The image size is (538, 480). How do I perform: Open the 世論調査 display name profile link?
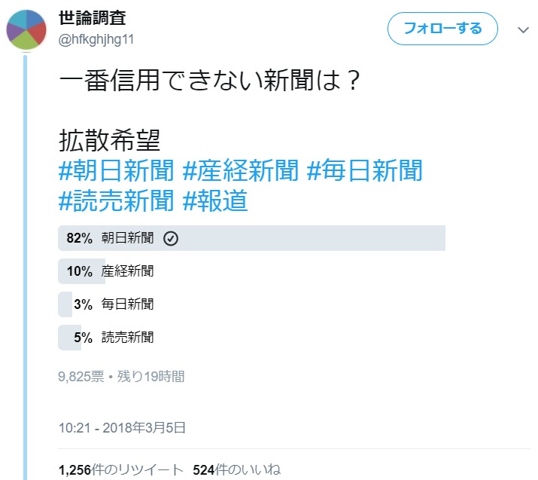pyautogui.click(x=92, y=19)
